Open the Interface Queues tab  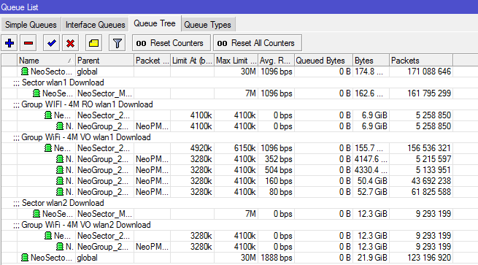[x=95, y=24]
